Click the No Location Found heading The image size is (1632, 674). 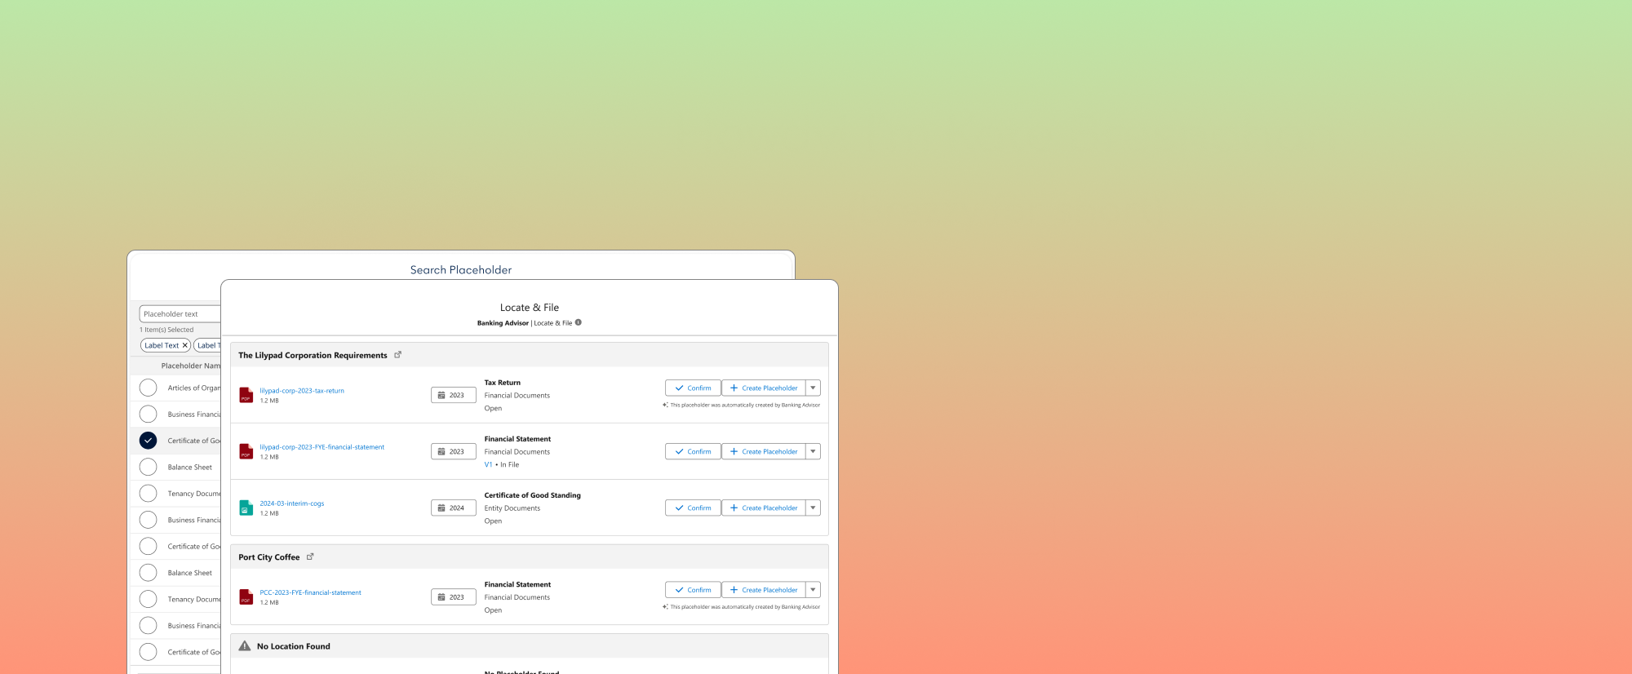click(x=294, y=646)
